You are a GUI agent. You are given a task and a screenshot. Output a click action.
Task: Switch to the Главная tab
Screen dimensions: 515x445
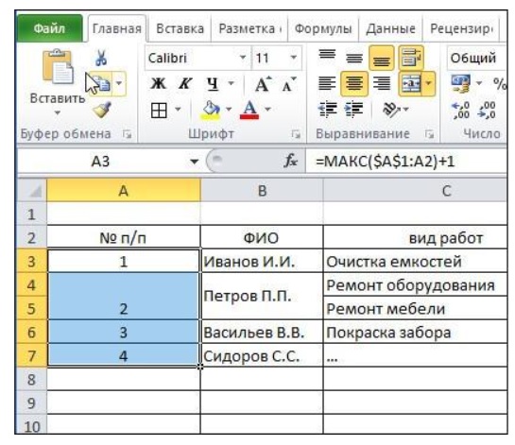(117, 29)
